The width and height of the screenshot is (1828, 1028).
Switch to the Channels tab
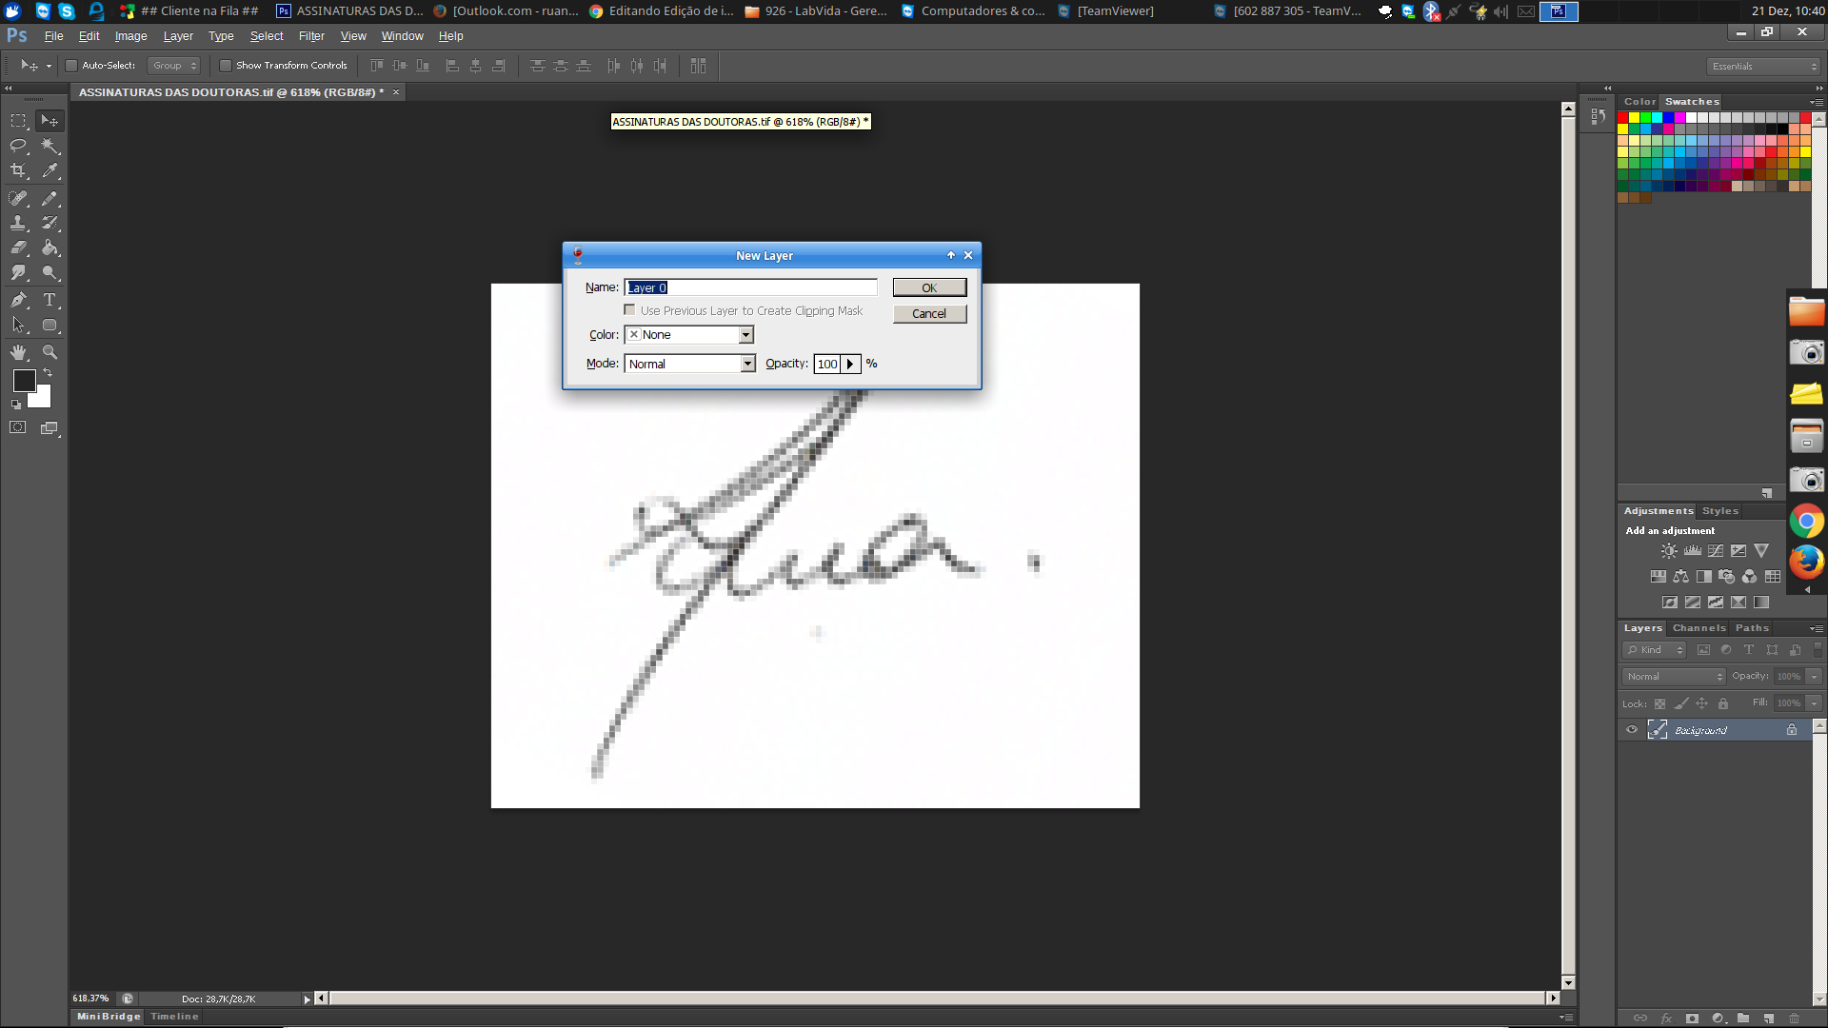[x=1699, y=628]
